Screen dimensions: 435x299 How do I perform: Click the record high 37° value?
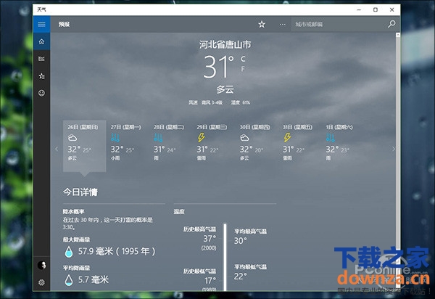[210, 239]
